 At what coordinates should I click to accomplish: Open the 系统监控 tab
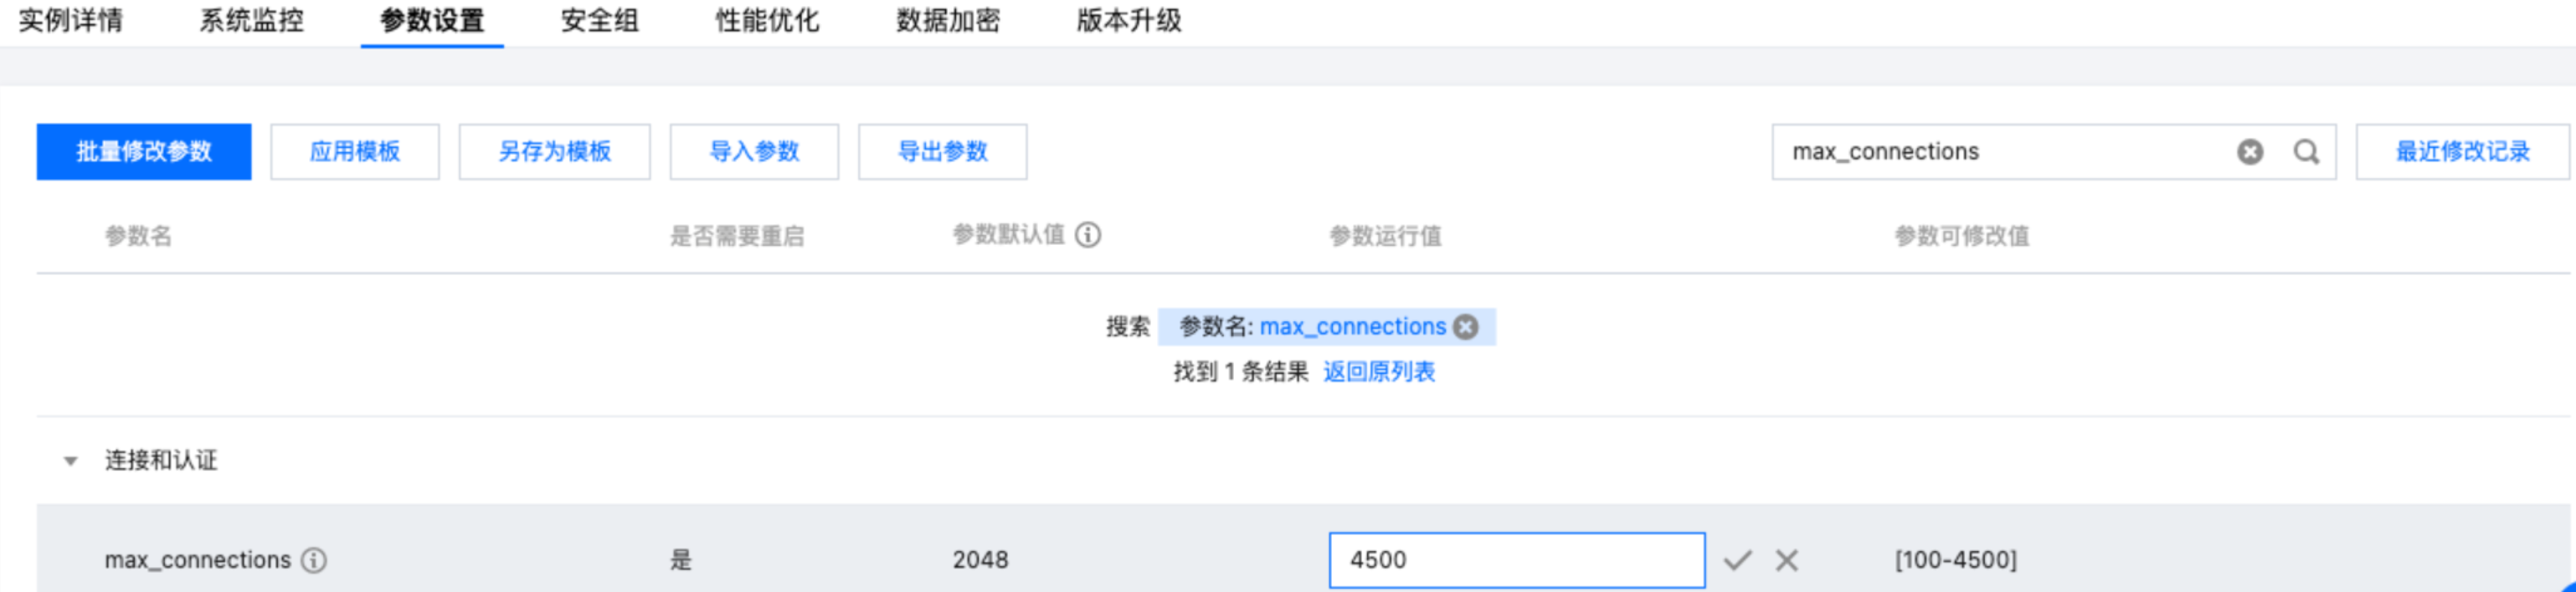tap(251, 20)
